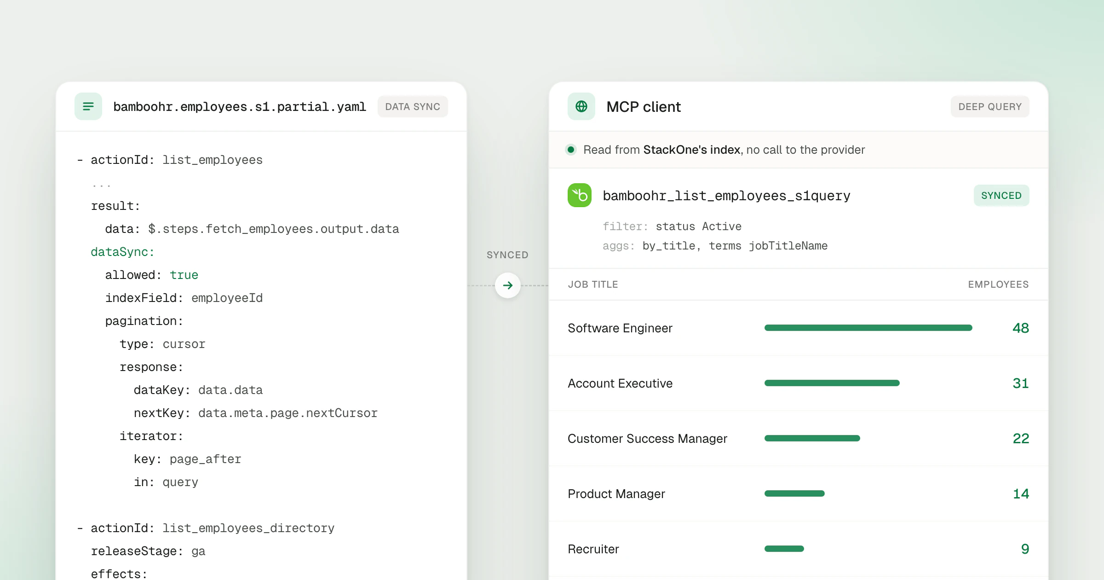The image size is (1104, 580).
Task: Click the Recruiter progress bar
Action: (784, 549)
